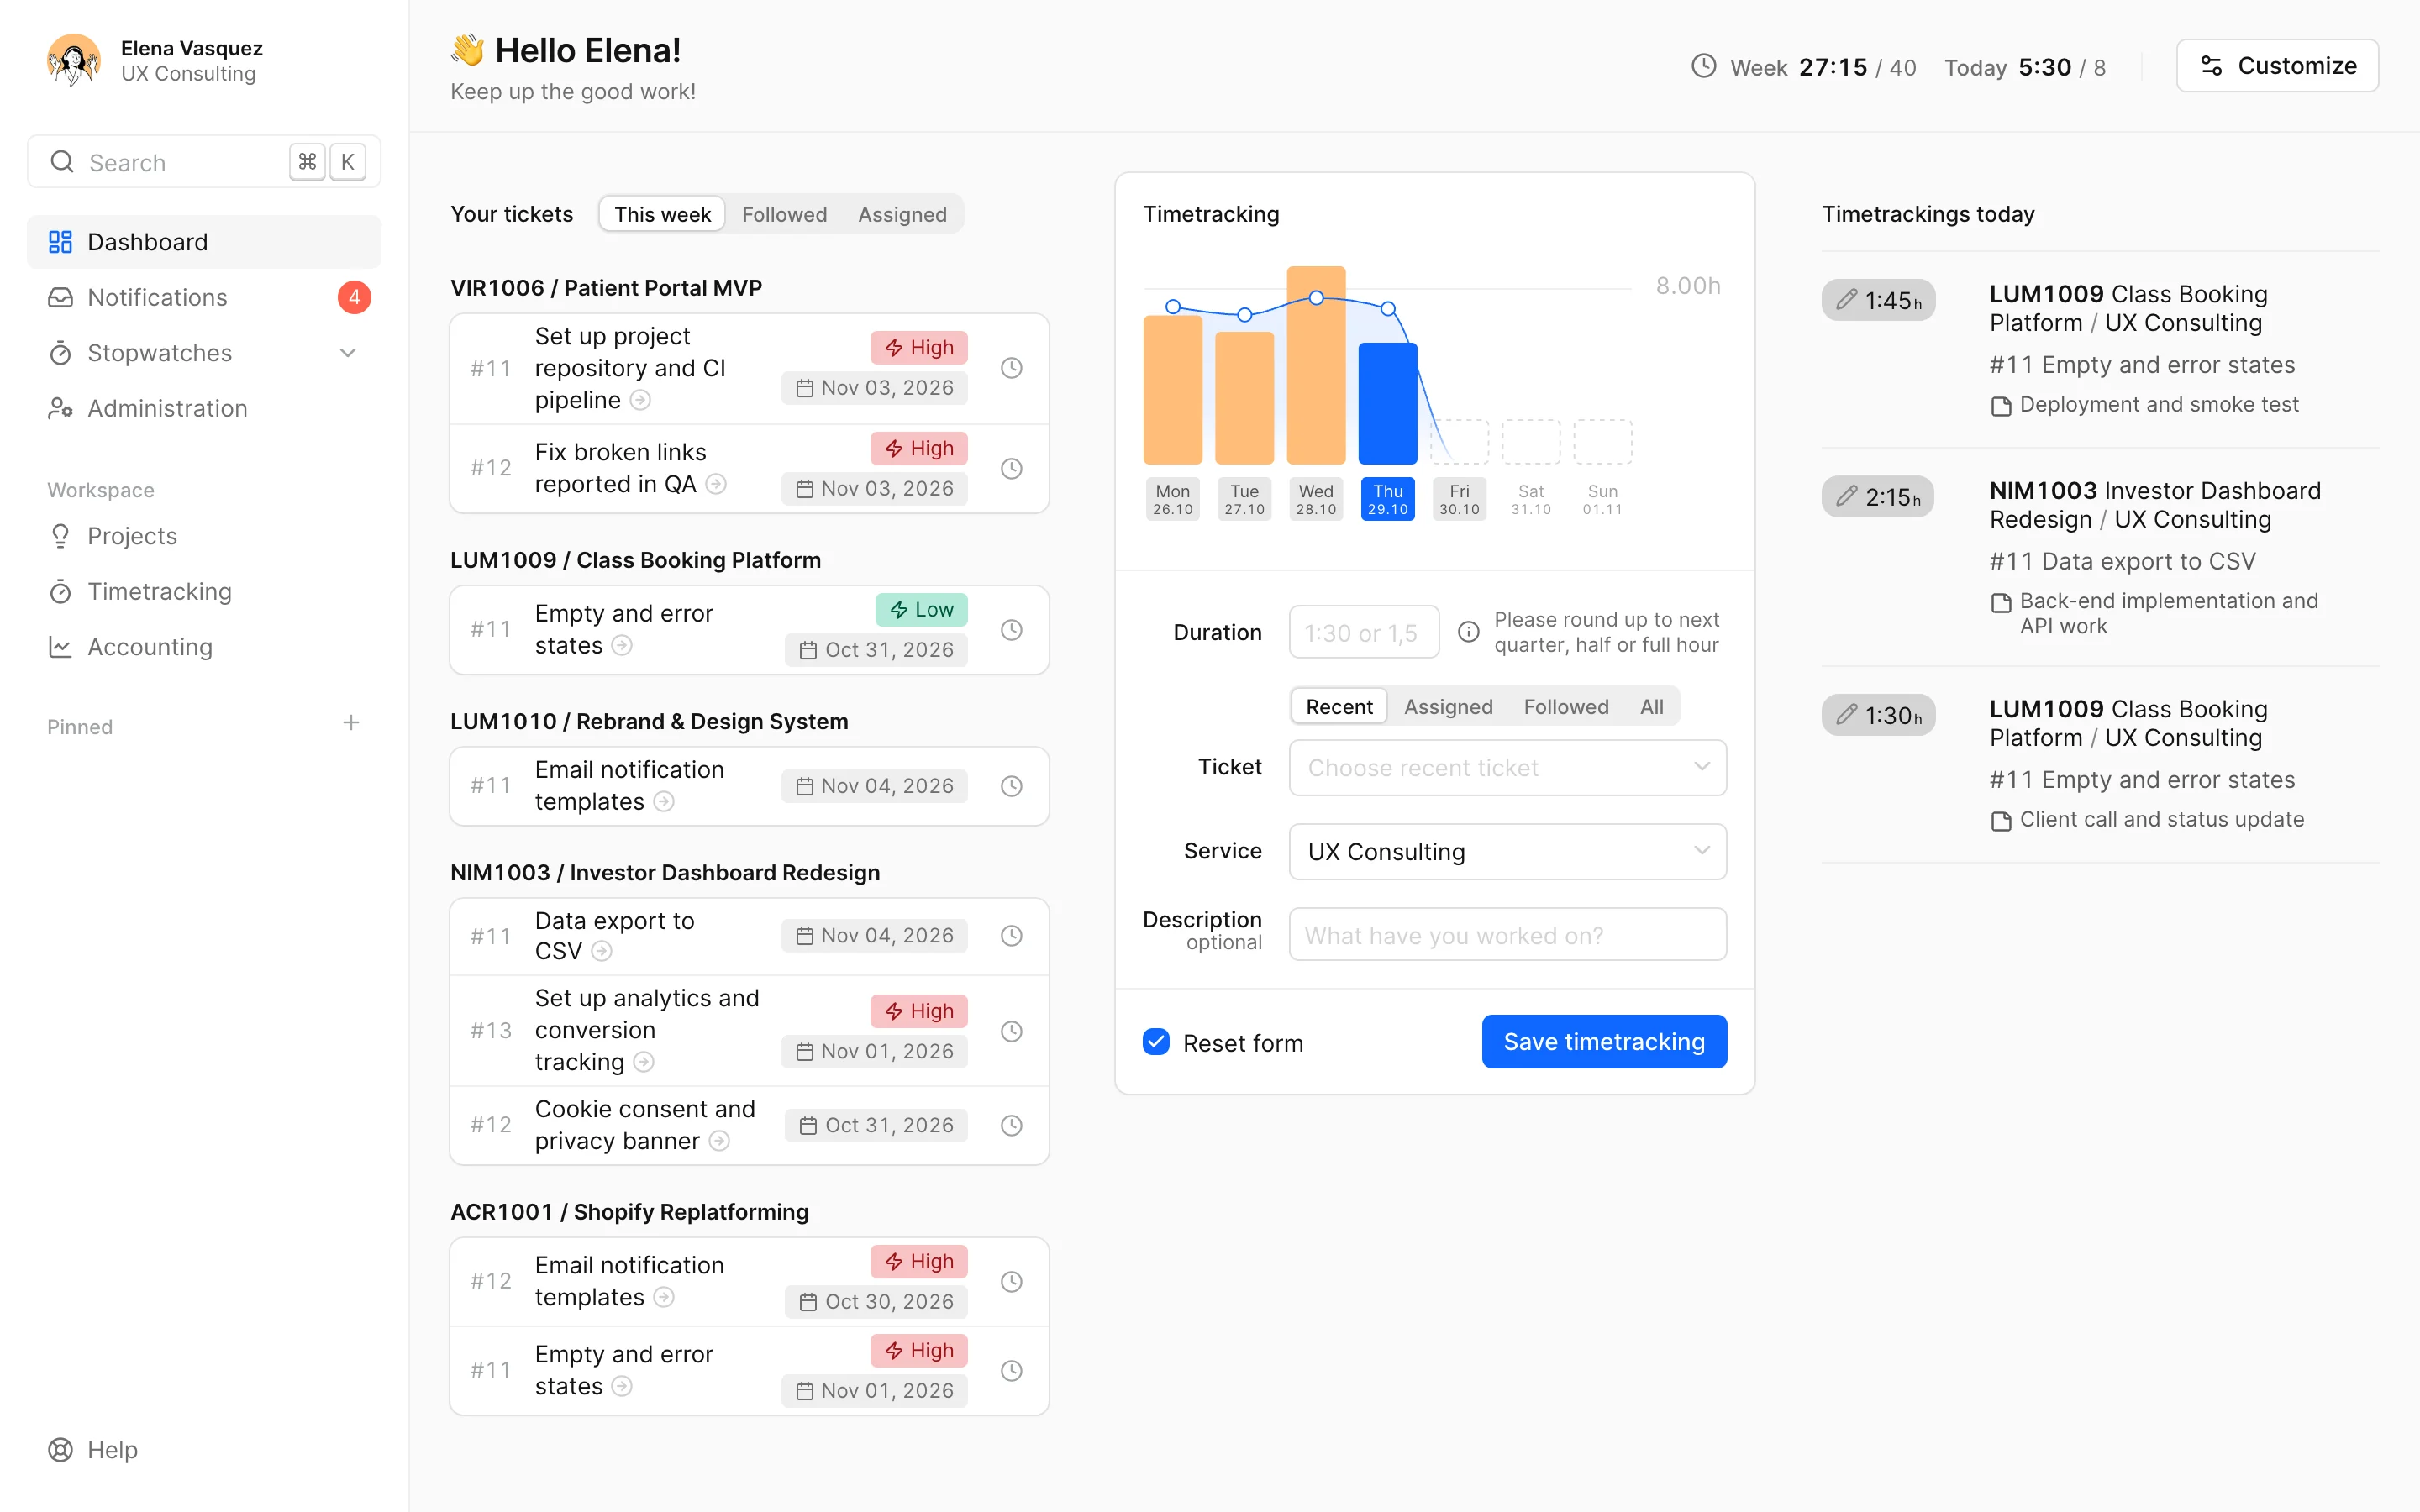
Task: Open arrow icon next to Set up project repository ticket
Action: click(640, 400)
